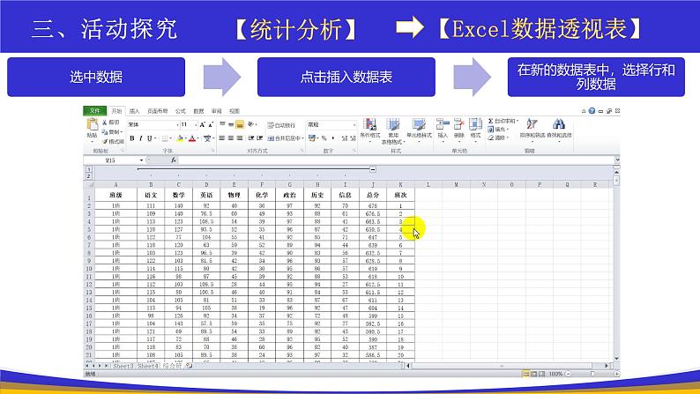Screen dimensions: 700x394
Task: Switch to Page Break Preview in status bar
Action: [541, 374]
